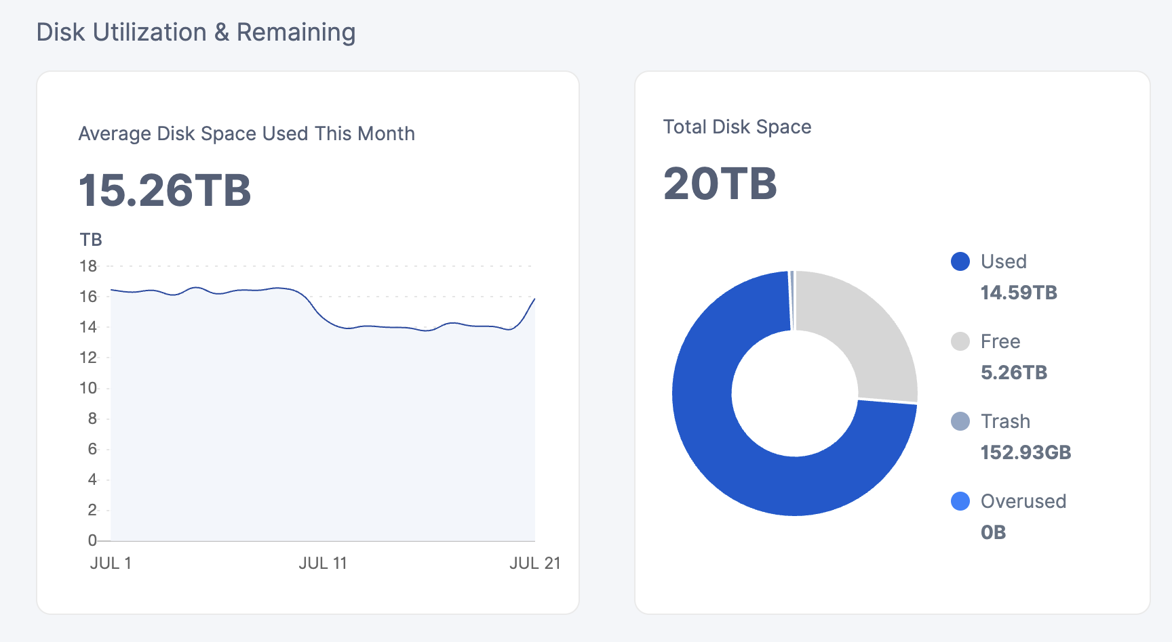
Task: Click the Used legend label
Action: pos(1003,261)
